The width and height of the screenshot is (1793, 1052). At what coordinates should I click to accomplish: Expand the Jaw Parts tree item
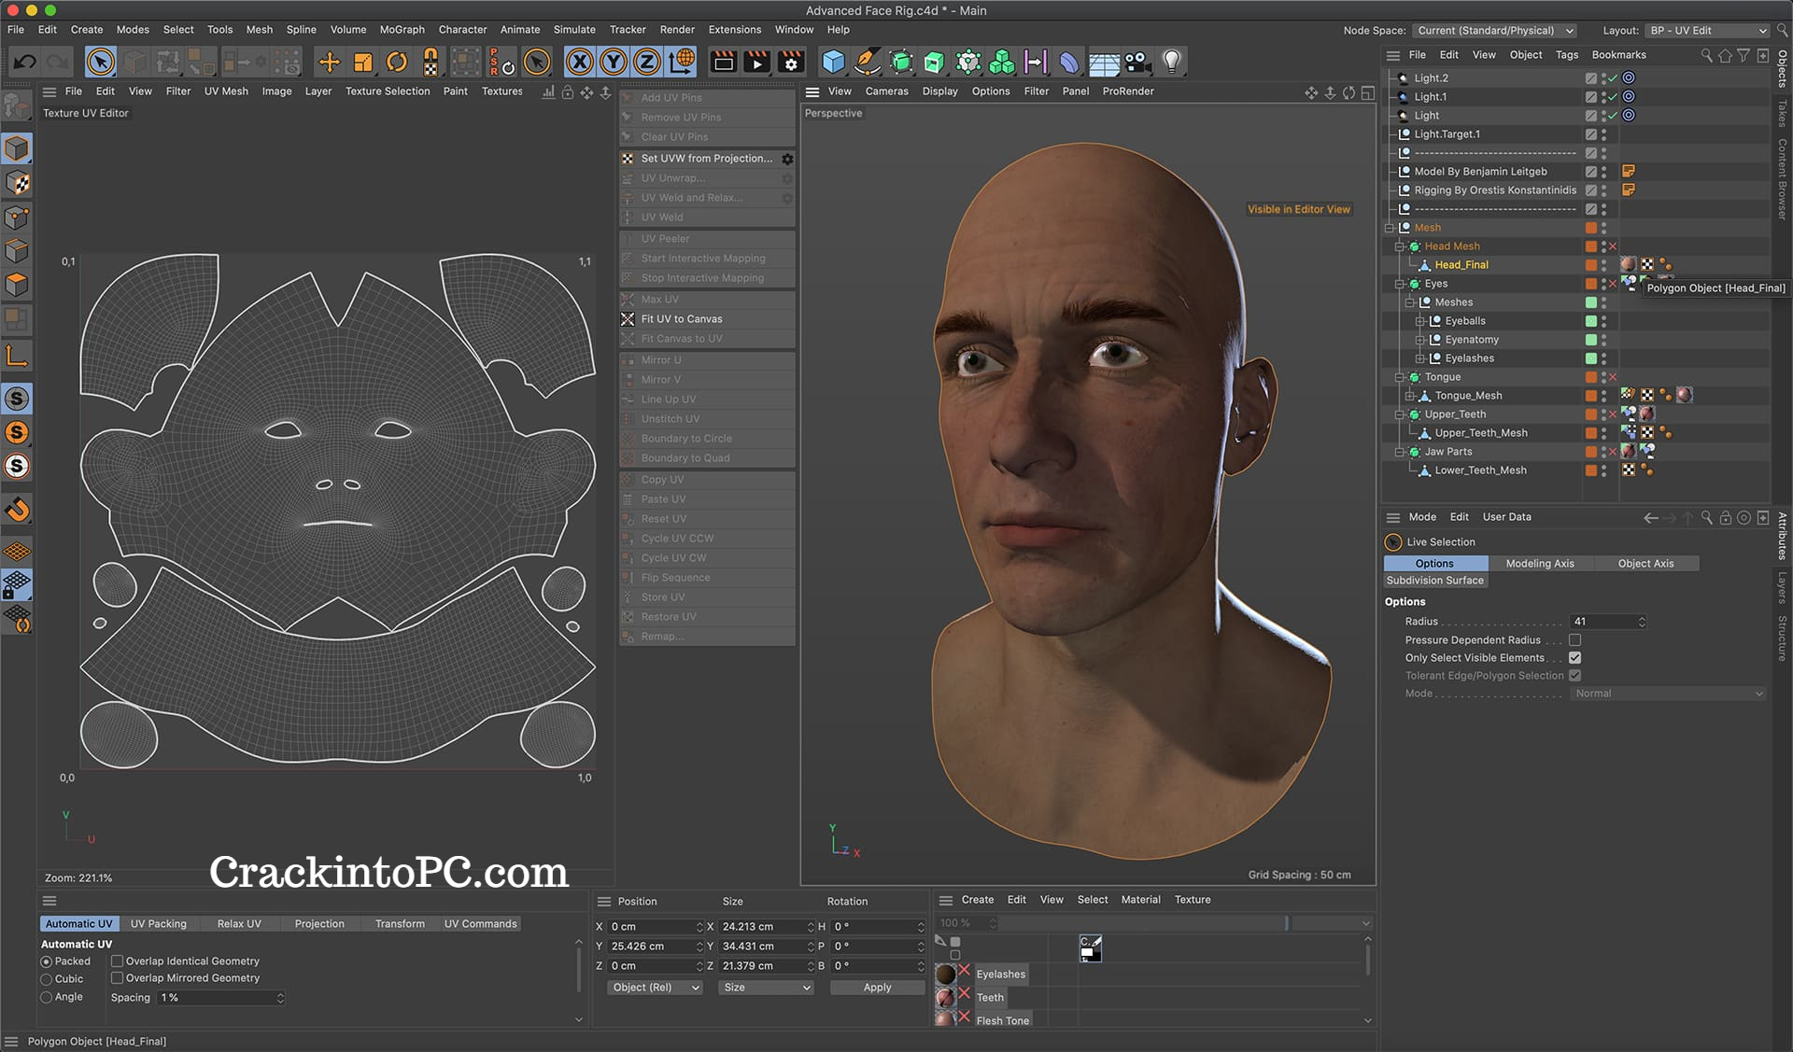(x=1398, y=450)
